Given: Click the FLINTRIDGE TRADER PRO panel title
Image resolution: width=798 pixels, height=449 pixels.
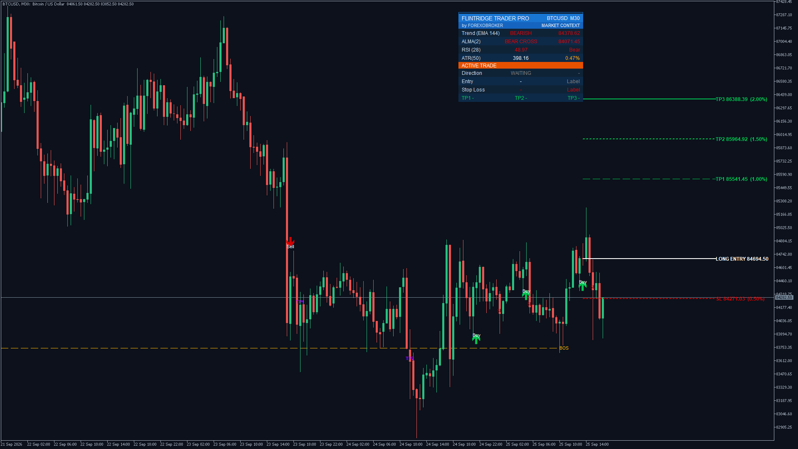Looking at the screenshot, I should click(x=495, y=18).
